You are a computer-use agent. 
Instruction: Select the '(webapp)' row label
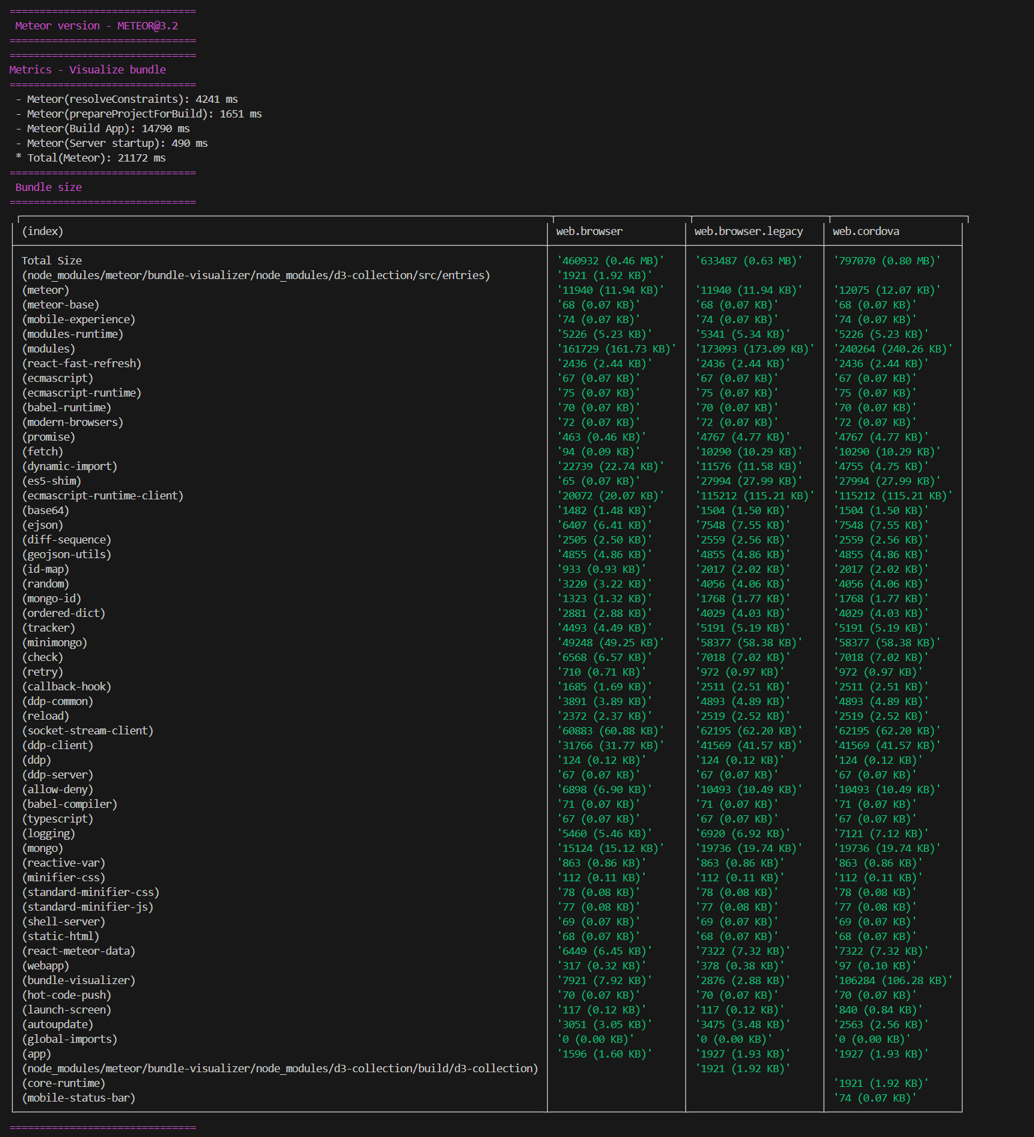click(x=45, y=965)
